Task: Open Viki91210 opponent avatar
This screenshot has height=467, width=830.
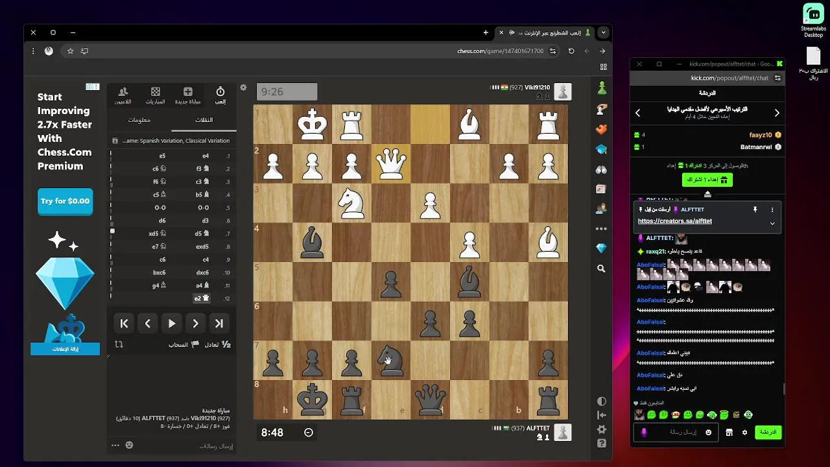Action: click(x=563, y=91)
